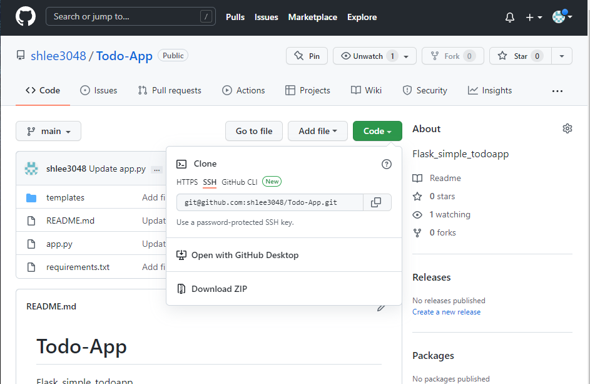Select the Code repository tab
Image resolution: width=590 pixels, height=384 pixels.
tap(43, 90)
